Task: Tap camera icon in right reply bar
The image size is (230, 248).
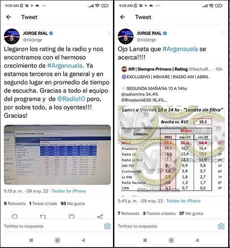Action: tap(221, 226)
